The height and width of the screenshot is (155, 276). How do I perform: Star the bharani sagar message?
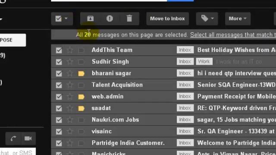(70, 74)
